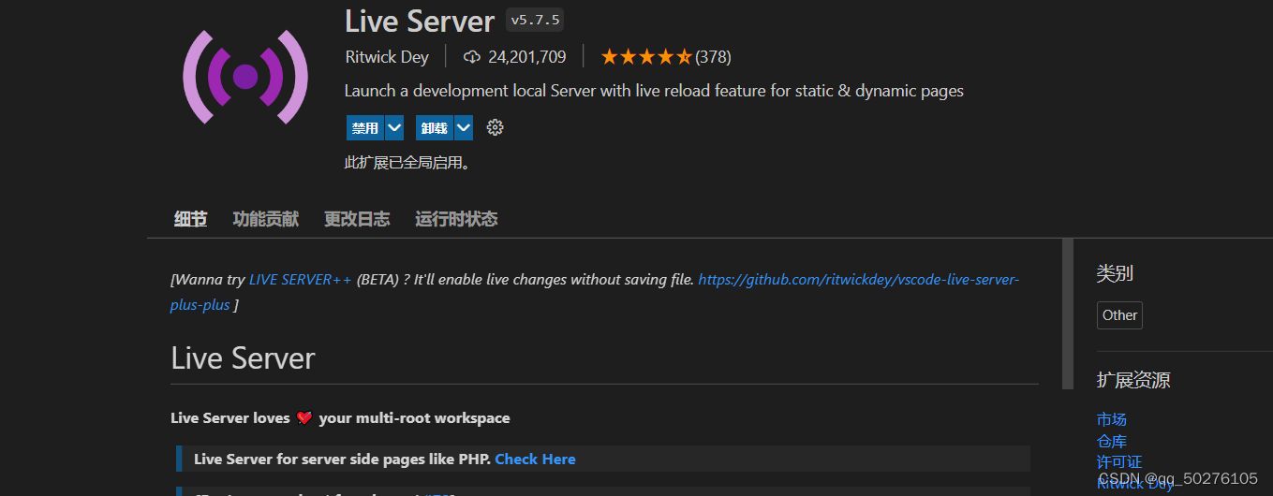1273x496 pixels.
Task: Open publisher Ritwick Dey link
Action: 387,57
